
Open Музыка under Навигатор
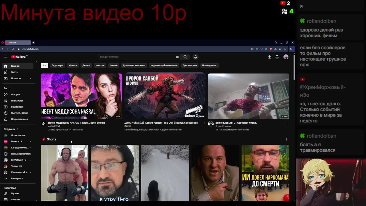pyautogui.click(x=18, y=193)
